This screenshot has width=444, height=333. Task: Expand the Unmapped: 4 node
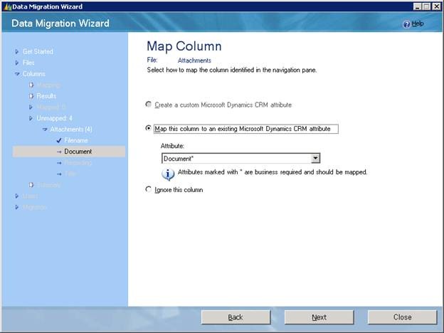(31, 118)
